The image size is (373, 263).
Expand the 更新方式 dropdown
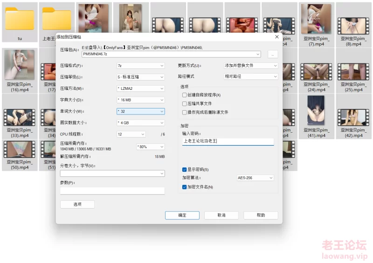click(x=251, y=66)
